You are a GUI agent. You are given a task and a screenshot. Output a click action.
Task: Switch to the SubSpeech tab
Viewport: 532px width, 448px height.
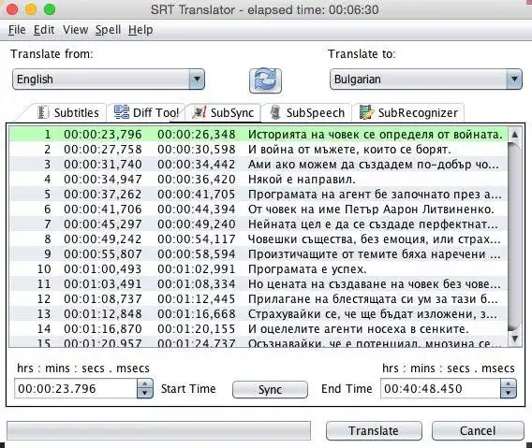point(307,112)
